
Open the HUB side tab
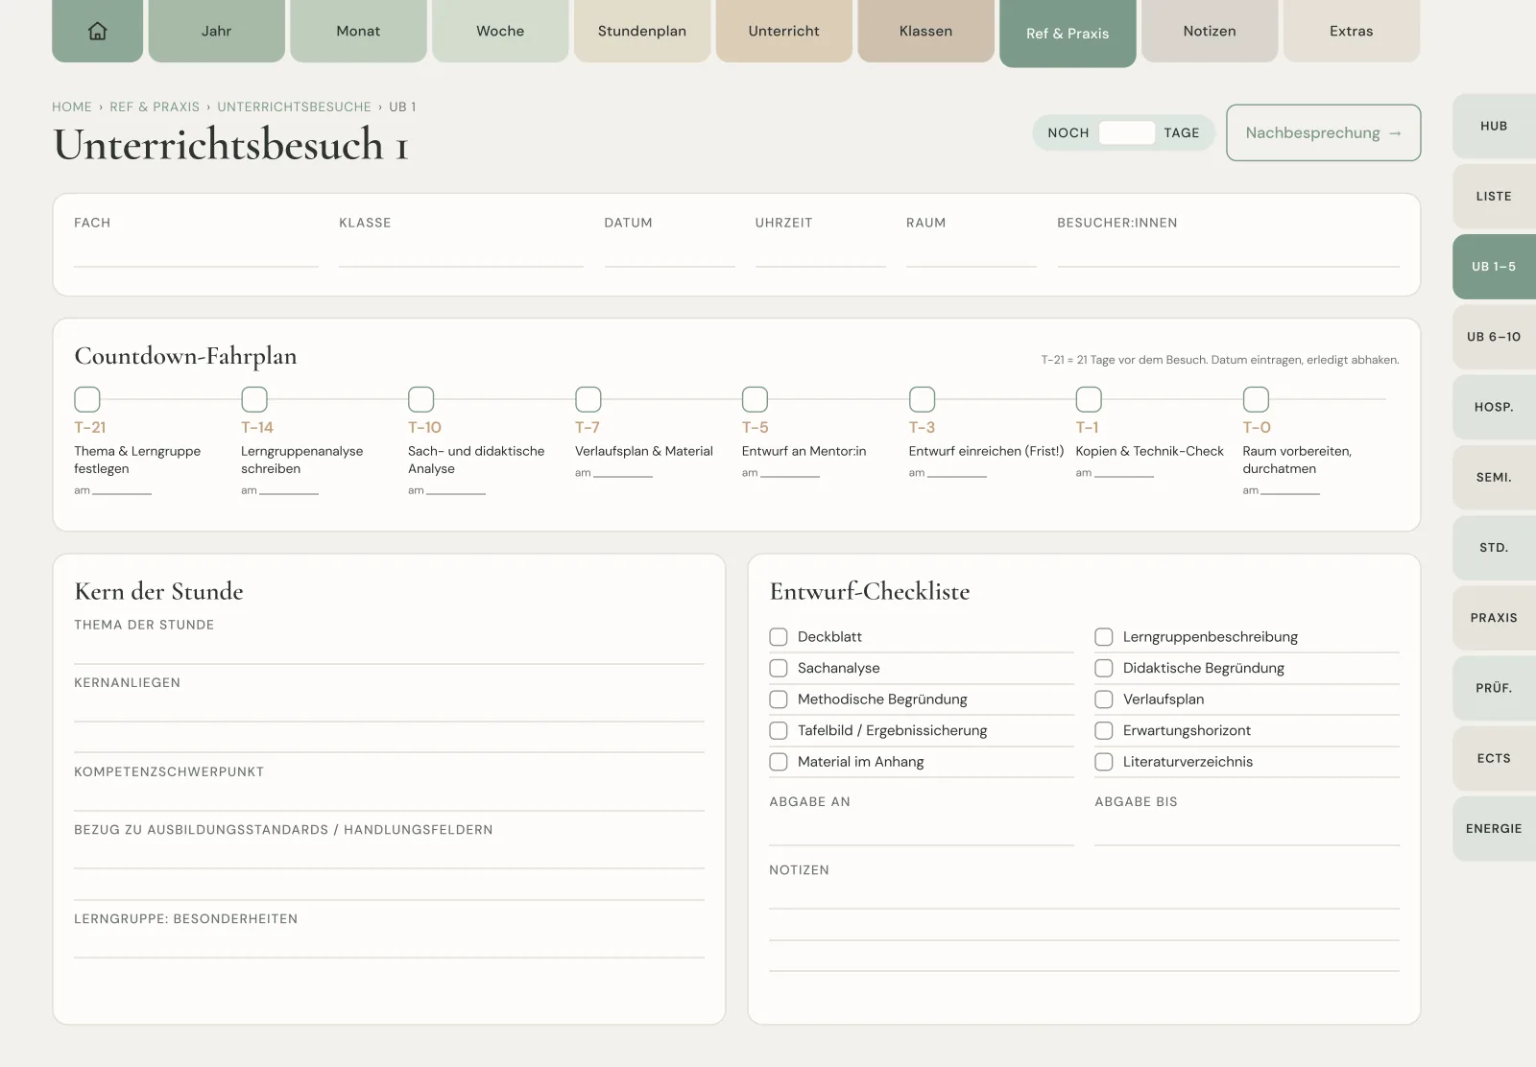point(1494,126)
